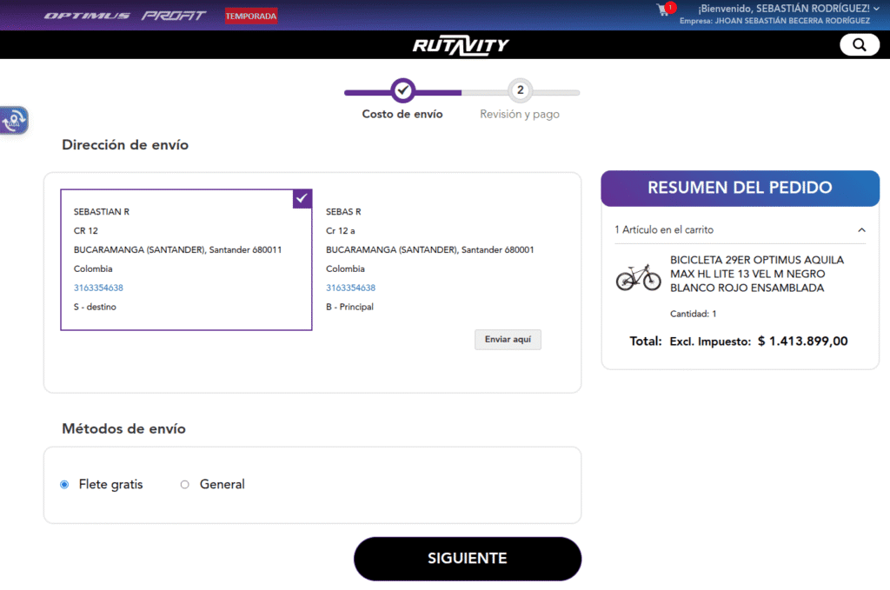Expand the user account welcome dropdown
The height and width of the screenshot is (590, 890).
[876, 9]
